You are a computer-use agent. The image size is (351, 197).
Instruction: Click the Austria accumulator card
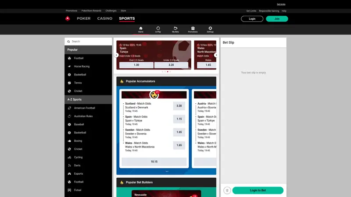204,128
